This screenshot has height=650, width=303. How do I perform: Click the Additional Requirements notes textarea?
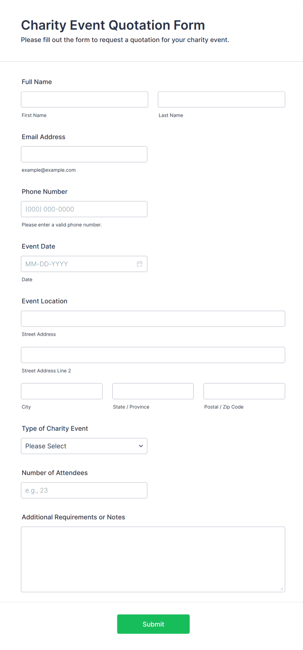(x=153, y=559)
